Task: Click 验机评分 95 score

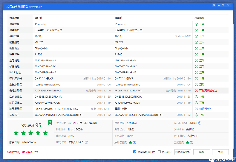Action: tap(31, 125)
